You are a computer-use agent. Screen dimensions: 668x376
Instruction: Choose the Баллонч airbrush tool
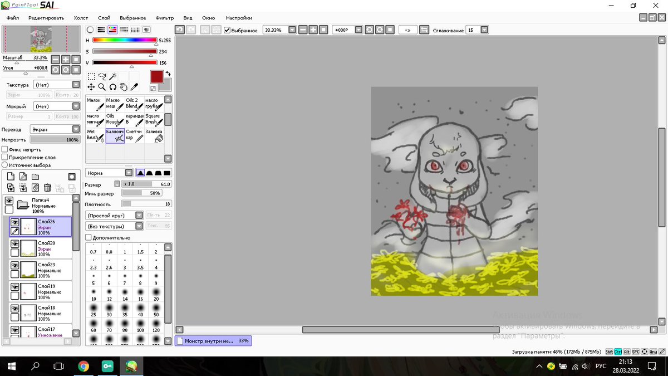click(115, 135)
